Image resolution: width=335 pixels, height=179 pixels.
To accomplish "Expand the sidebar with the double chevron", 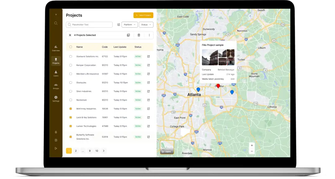I will pos(56,15).
